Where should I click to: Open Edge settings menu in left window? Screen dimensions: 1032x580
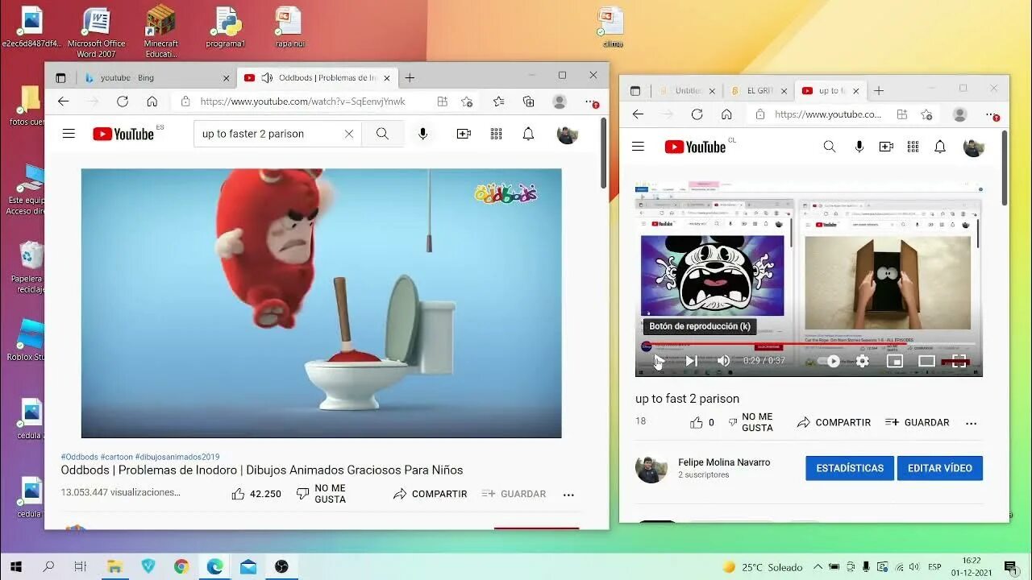[x=592, y=101]
